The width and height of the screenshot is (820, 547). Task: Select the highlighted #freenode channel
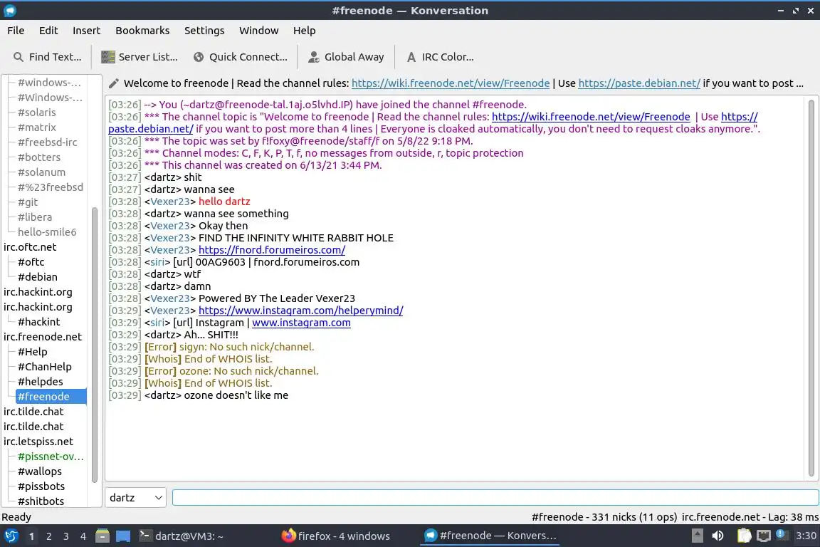pyautogui.click(x=51, y=397)
